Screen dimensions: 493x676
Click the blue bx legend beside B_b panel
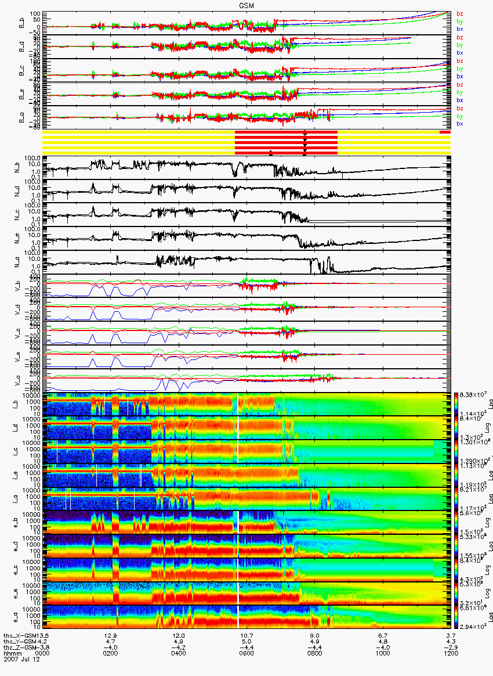[x=459, y=29]
